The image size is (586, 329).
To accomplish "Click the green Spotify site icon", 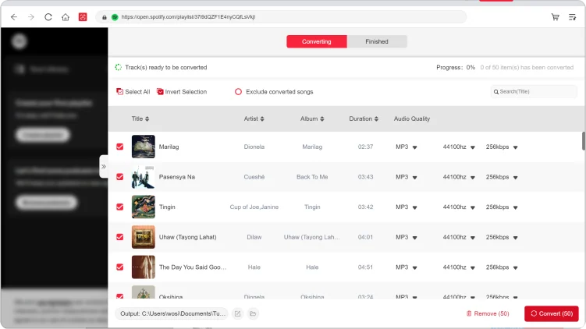I will (115, 17).
